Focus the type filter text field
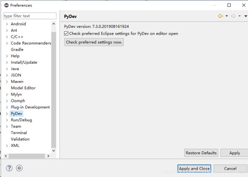Screen dimensions: 248x177 click(30, 16)
